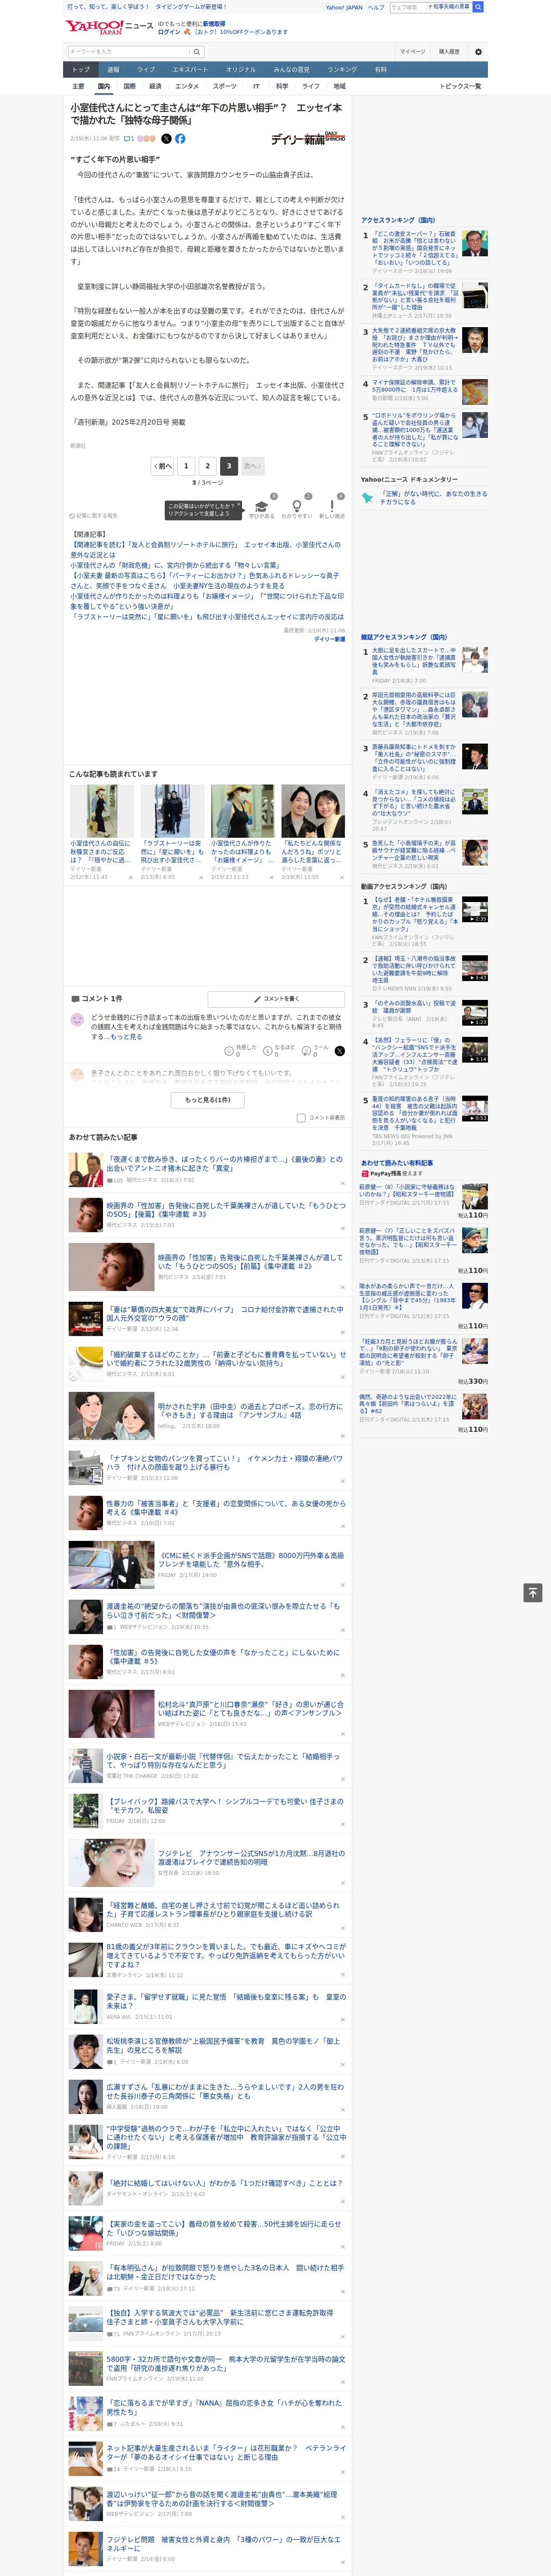This screenshot has width=551, height=2576.
Task: Play the 1:23 video thumbnail
Action: tap(475, 1012)
